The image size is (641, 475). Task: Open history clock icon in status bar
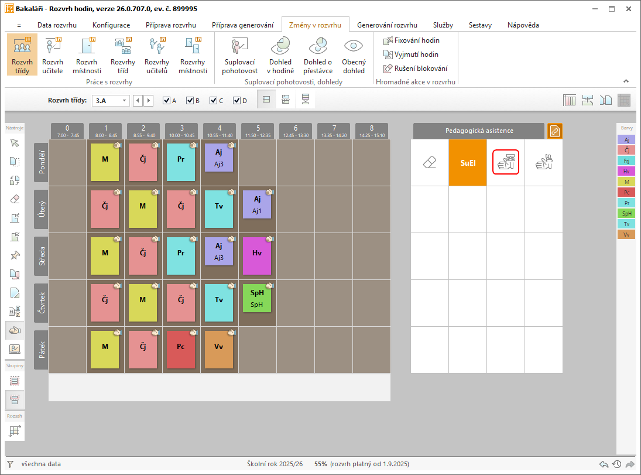point(617,464)
